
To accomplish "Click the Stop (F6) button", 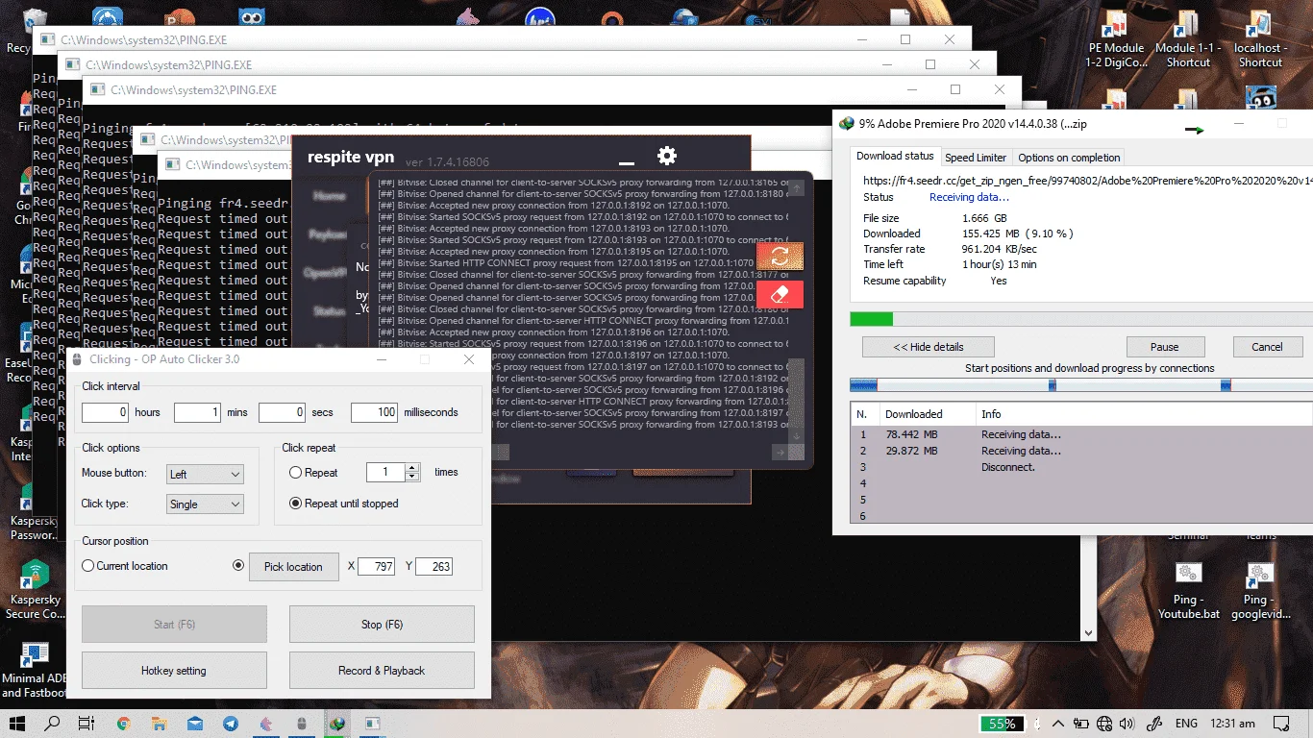I will click(x=382, y=624).
